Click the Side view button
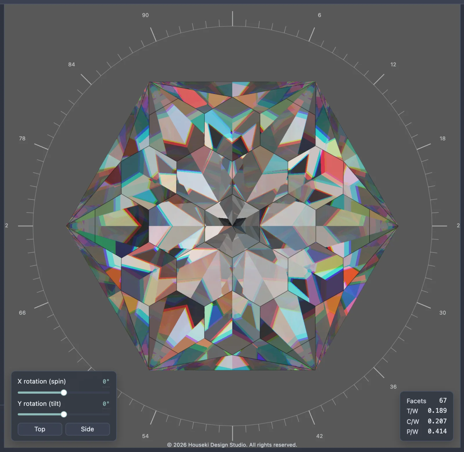This screenshot has width=464, height=452. pyautogui.click(x=87, y=429)
